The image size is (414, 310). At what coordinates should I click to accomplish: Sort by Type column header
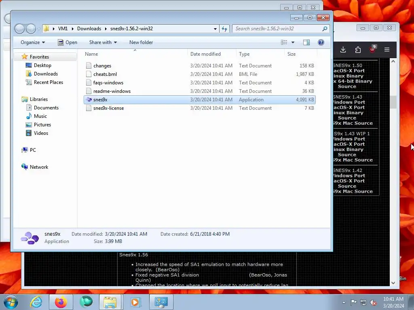coord(261,54)
